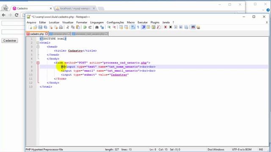Close the cadastro.php tab with its X
Screen dimensions: 271x152
point(46,34)
